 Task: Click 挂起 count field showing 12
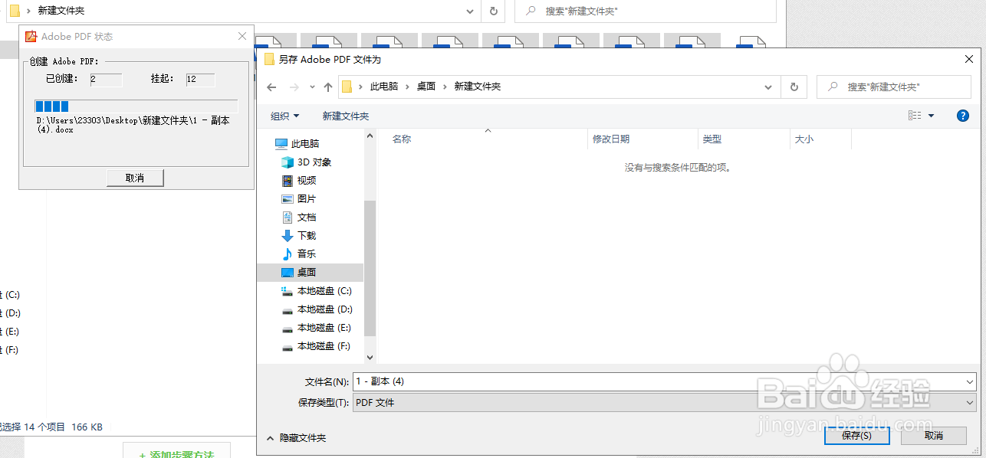200,80
